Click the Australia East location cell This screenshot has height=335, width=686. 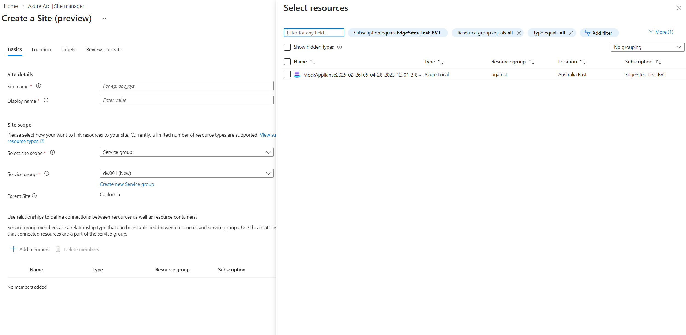click(572, 75)
